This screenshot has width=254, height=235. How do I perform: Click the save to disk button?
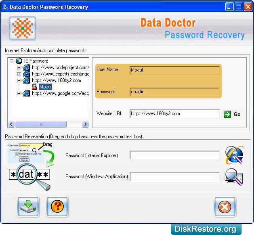point(28,206)
